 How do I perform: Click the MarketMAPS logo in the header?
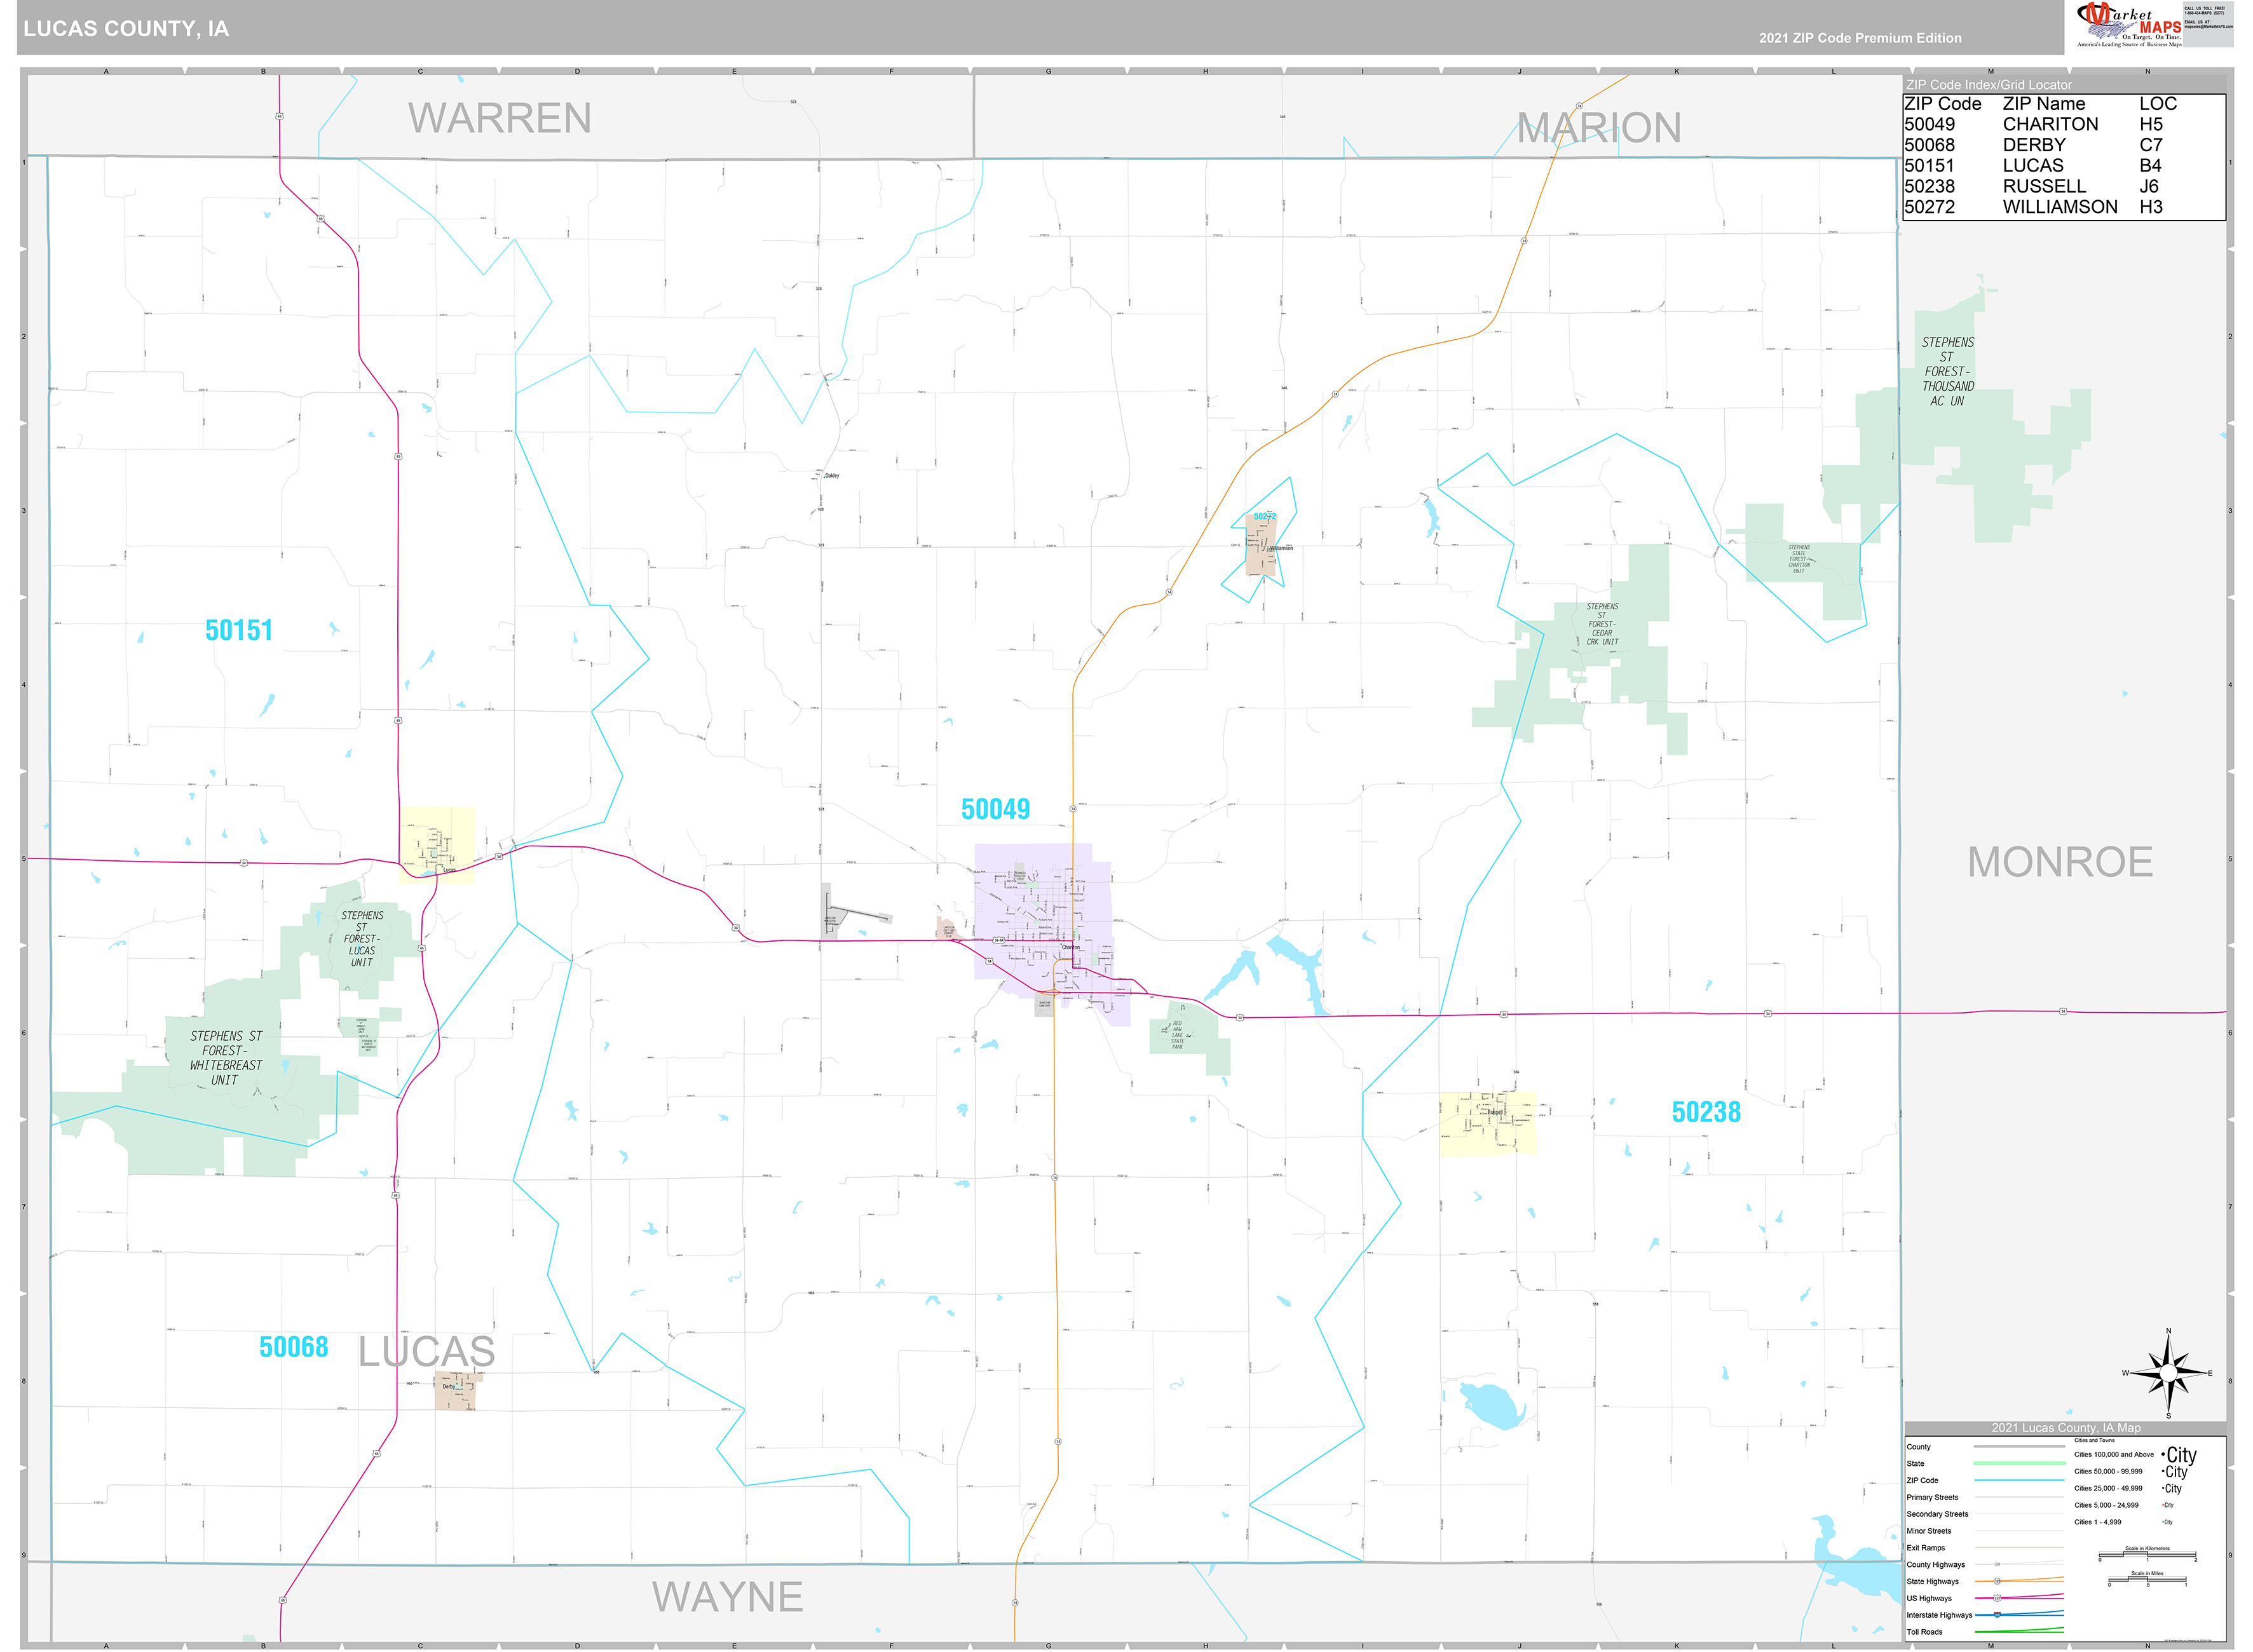2130,25
